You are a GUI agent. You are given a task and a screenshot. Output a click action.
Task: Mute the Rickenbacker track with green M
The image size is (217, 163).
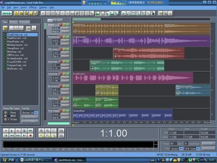(68, 37)
